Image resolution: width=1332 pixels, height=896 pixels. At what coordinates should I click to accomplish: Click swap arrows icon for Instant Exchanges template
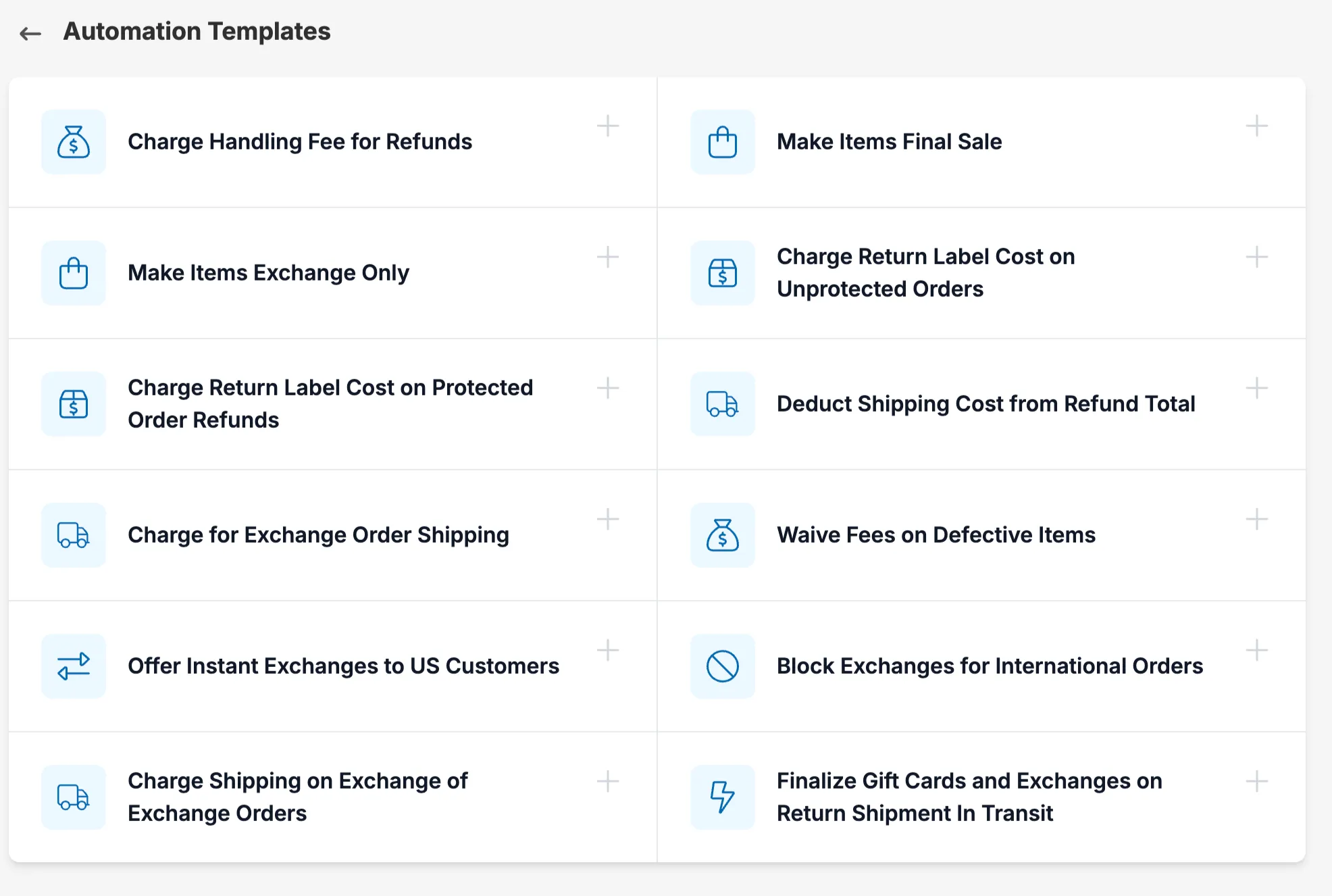74,666
